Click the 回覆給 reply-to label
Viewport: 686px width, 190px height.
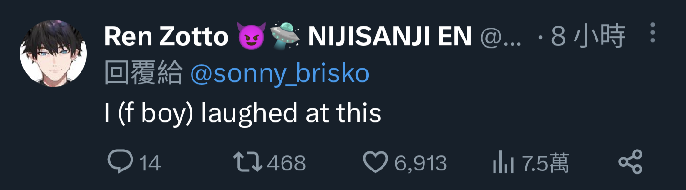pos(143,74)
